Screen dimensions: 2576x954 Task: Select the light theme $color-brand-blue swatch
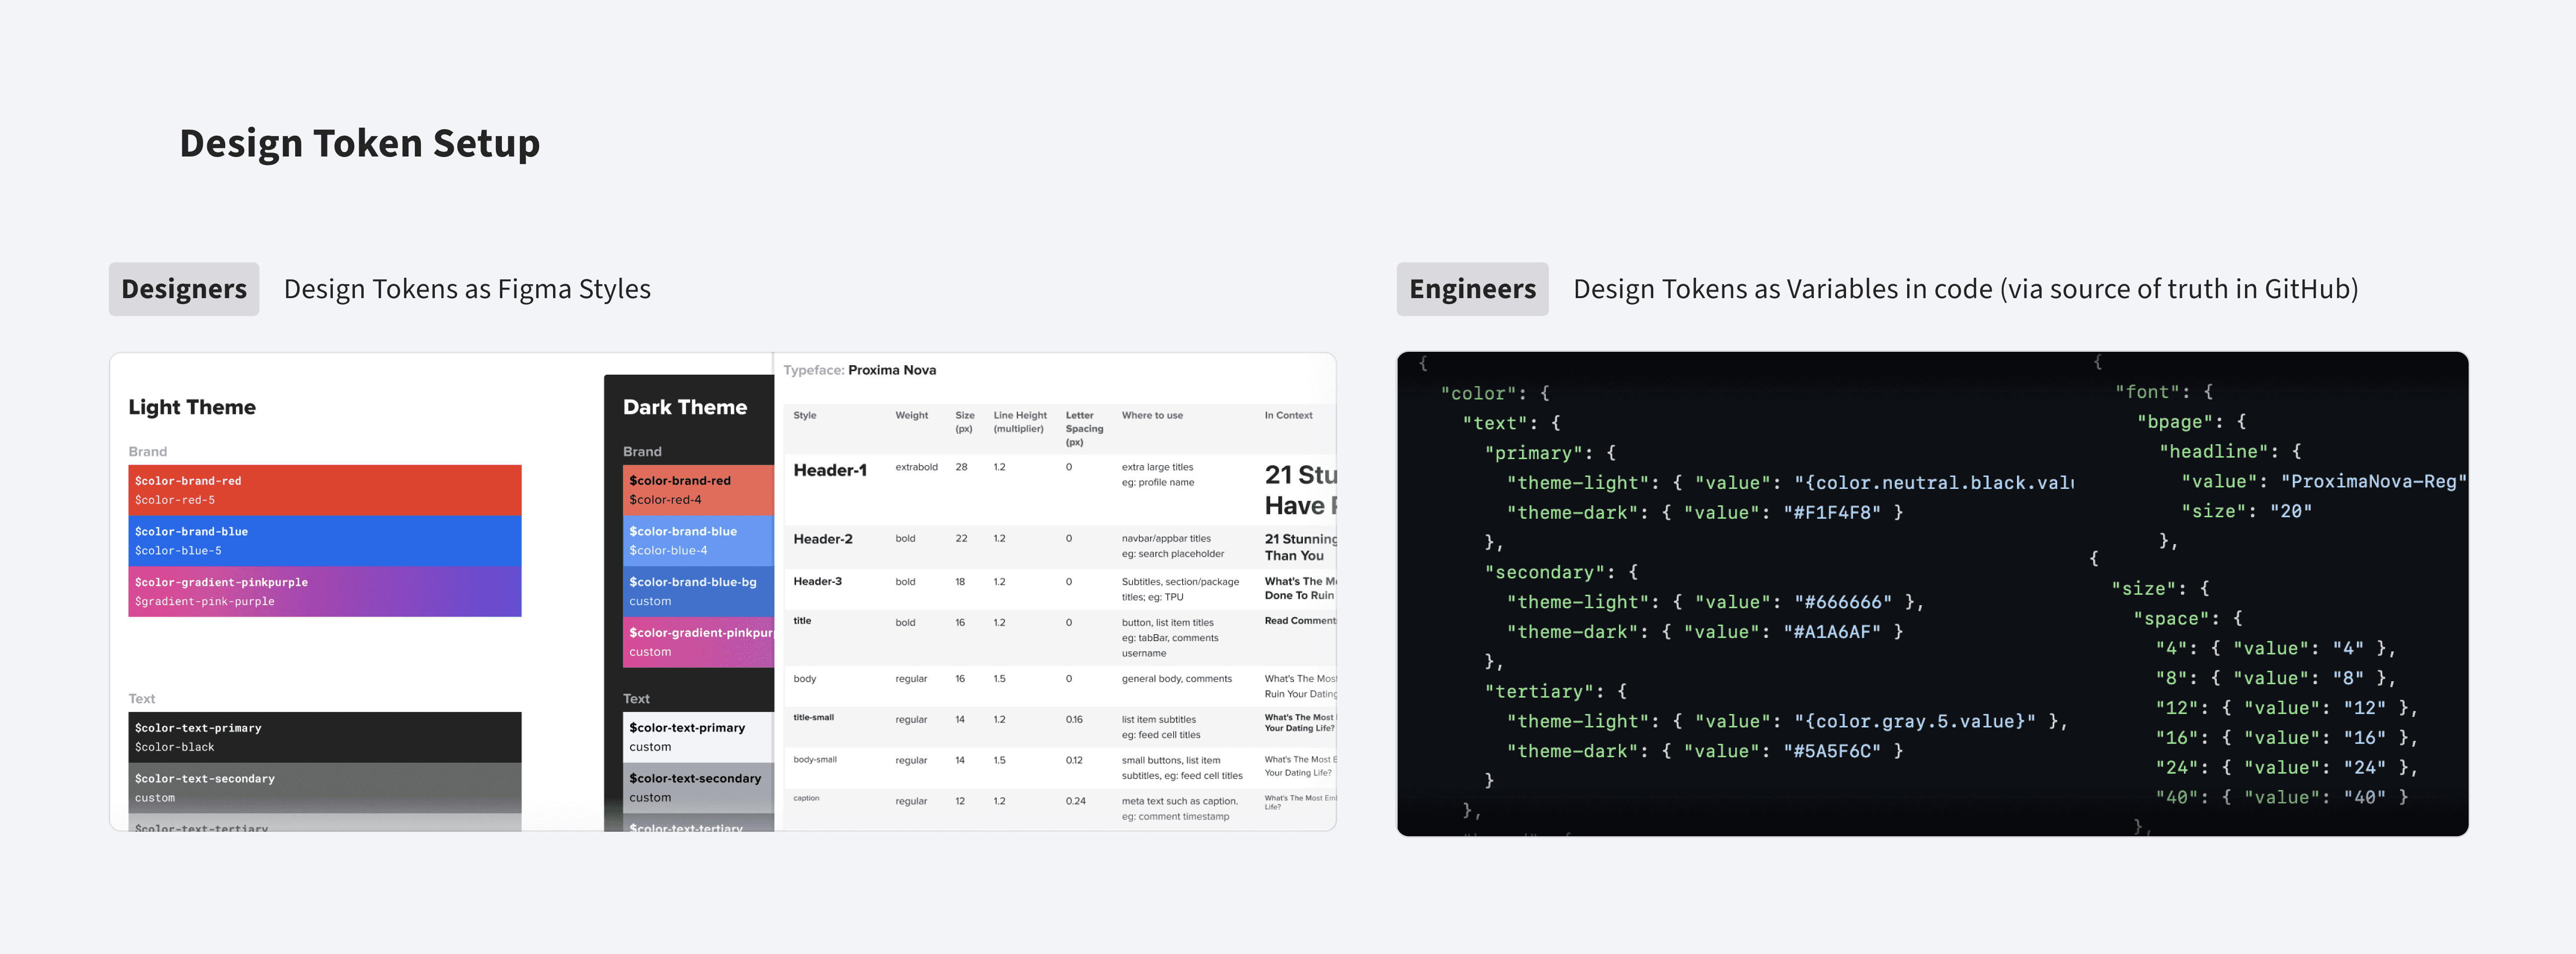coord(324,541)
